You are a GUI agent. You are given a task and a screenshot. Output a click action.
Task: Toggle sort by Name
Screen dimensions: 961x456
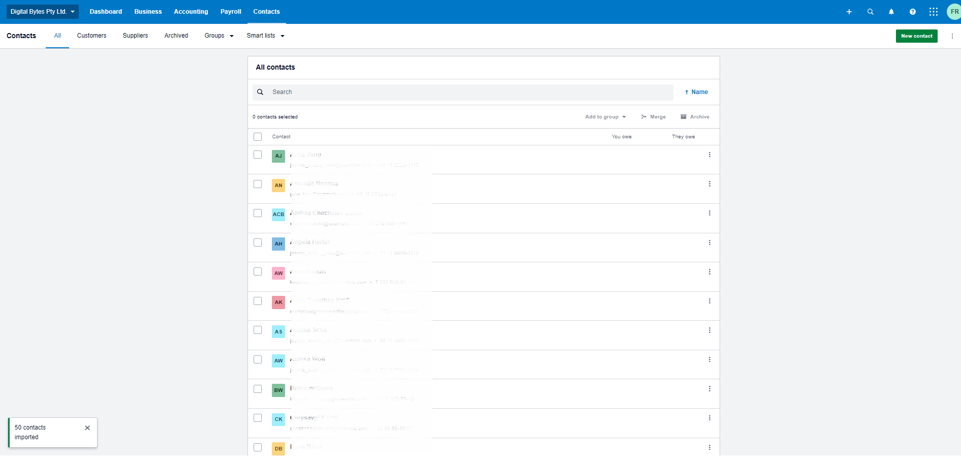696,92
